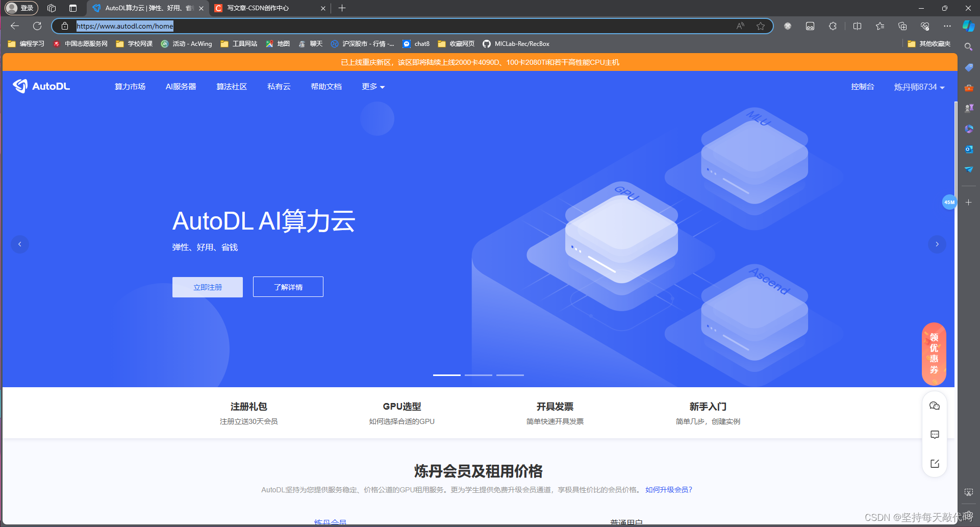The image size is (980, 527).
Task: Open the 开具发票 card
Action: click(x=555, y=413)
